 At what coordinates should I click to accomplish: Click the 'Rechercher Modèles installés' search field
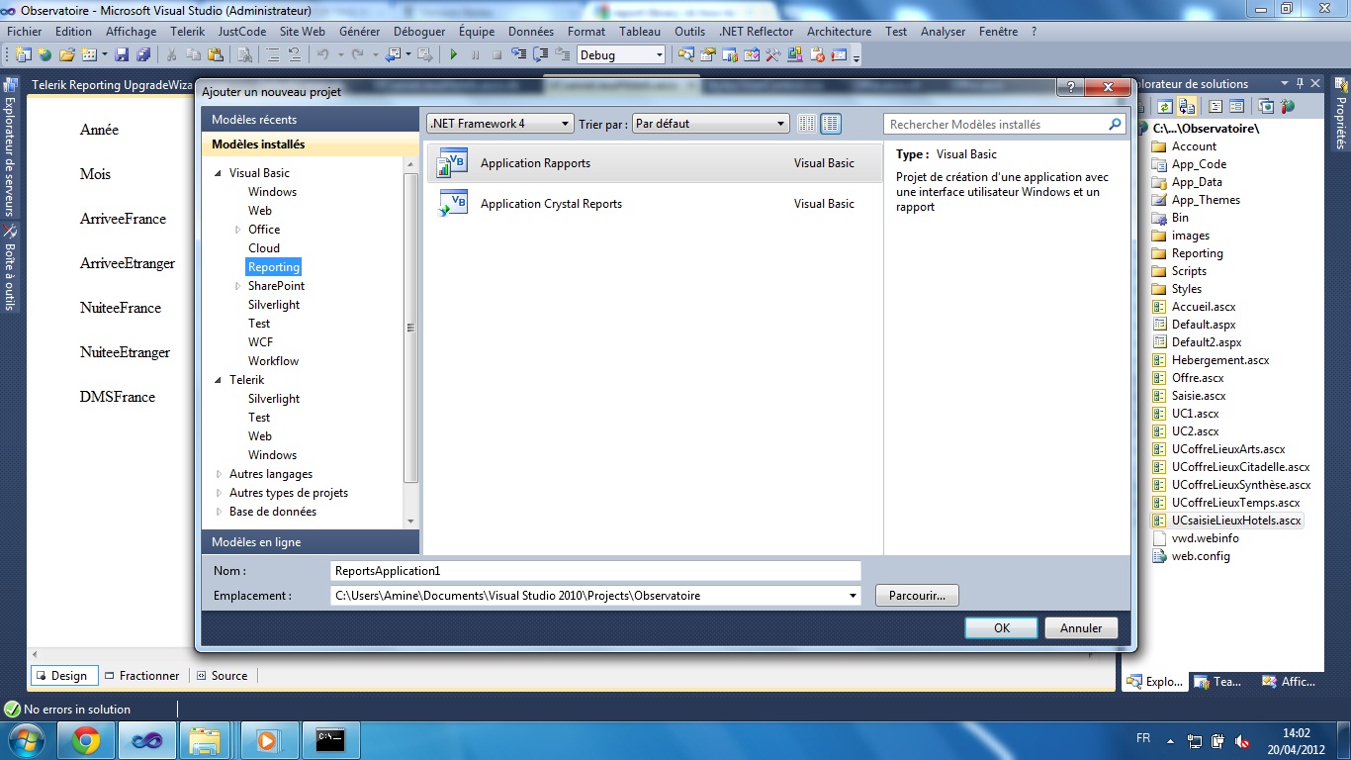tap(1005, 125)
